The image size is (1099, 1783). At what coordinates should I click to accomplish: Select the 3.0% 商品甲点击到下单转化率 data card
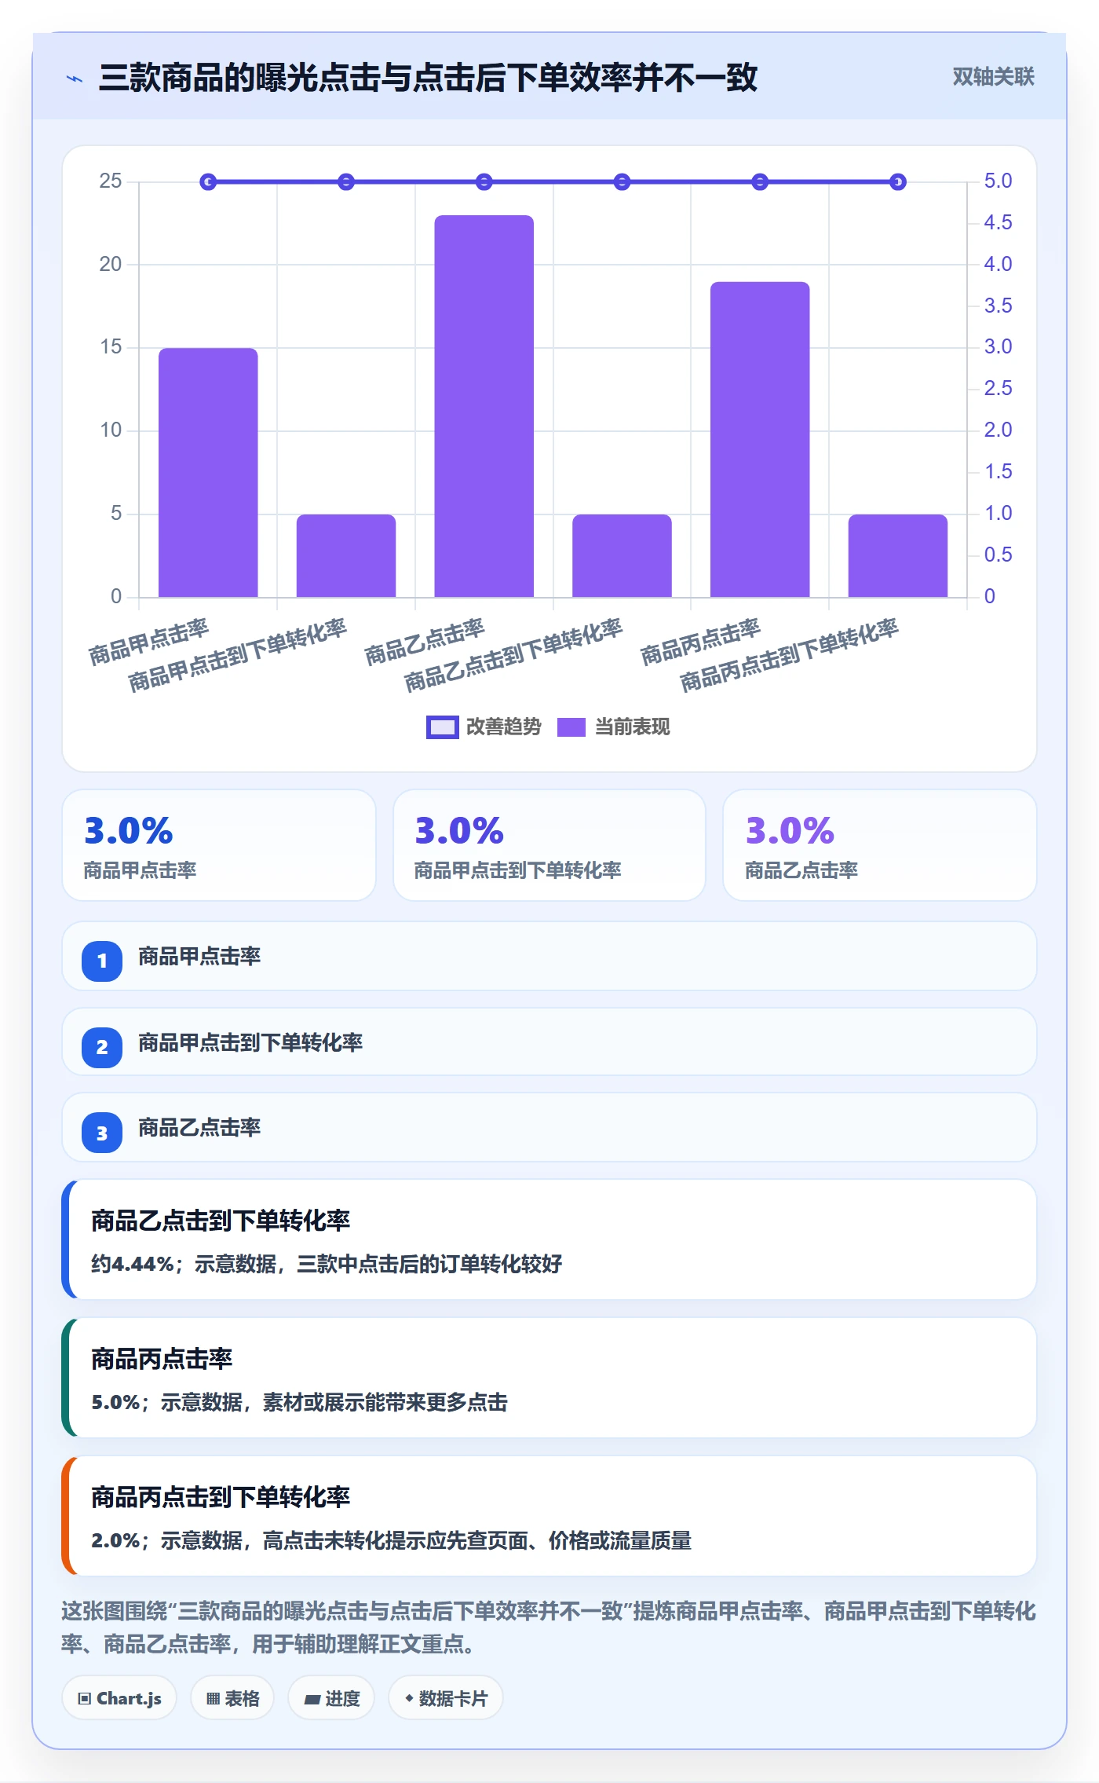(x=549, y=845)
